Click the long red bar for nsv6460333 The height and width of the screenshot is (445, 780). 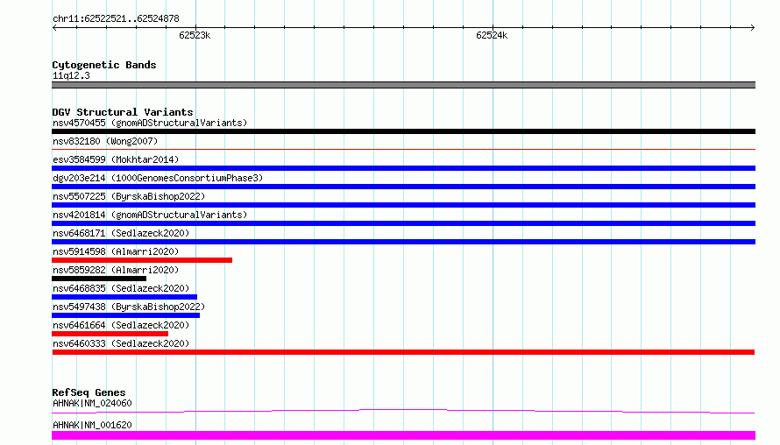(403, 352)
